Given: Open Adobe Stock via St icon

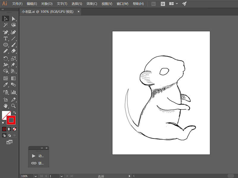Looking at the screenshot, I should click(163, 4).
